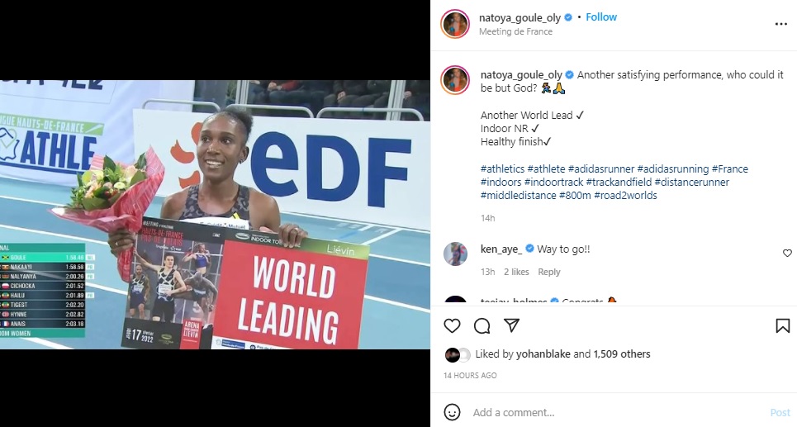Follow natoya_goule_oly
This screenshot has height=427, width=797.
point(601,17)
